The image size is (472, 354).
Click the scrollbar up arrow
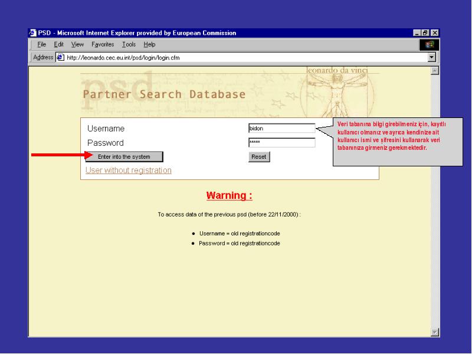point(435,71)
